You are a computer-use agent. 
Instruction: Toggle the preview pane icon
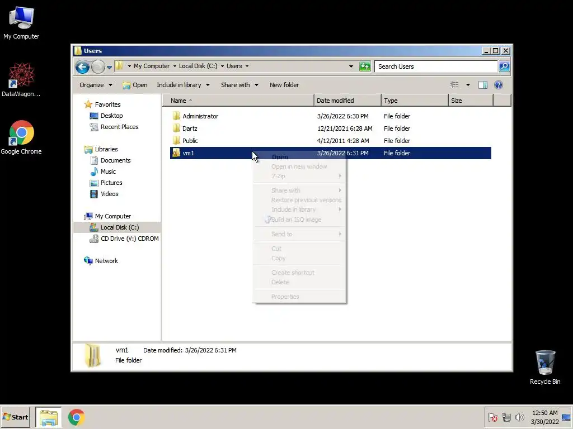coord(483,85)
